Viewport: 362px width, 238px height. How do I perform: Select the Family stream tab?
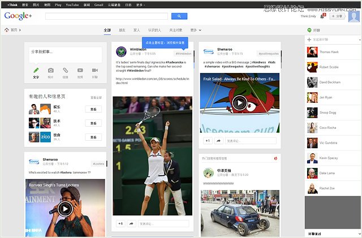point(137,30)
